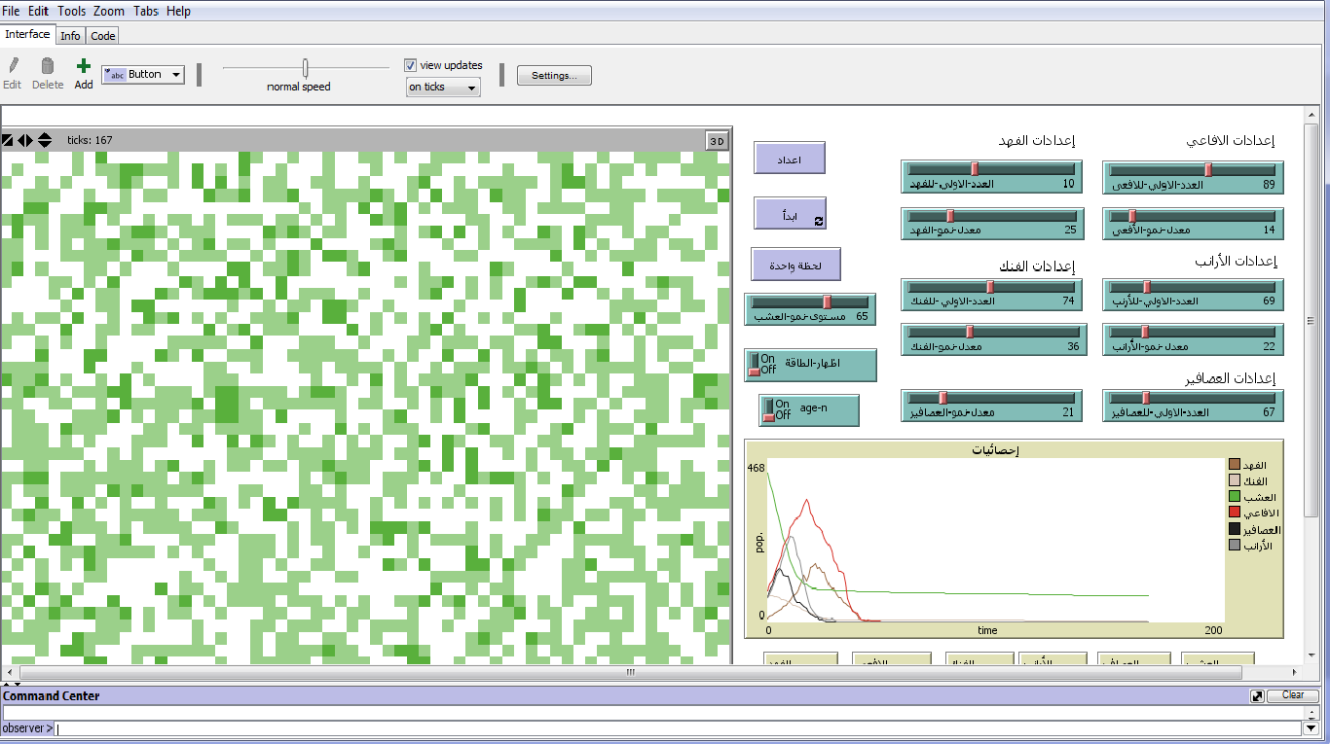
Task: Click the up-down arrows icon above the view
Action: [x=45, y=140]
